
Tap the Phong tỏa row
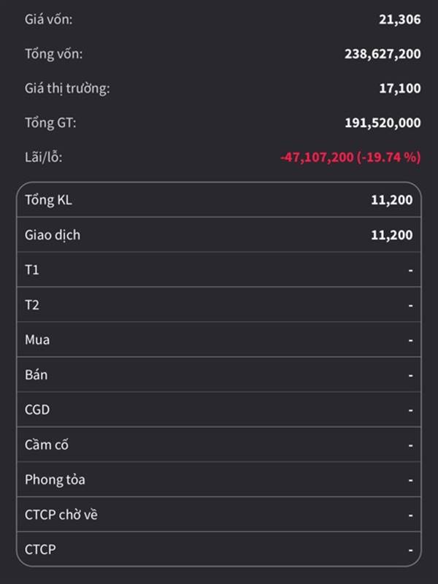(x=219, y=480)
